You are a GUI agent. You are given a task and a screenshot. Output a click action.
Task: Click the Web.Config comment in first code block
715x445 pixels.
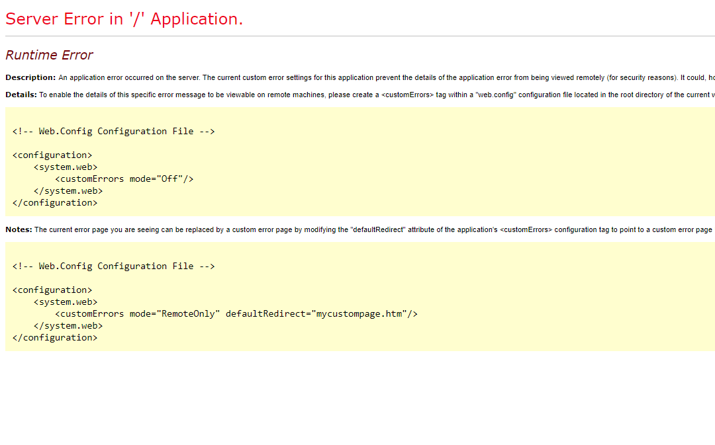pyautogui.click(x=113, y=131)
